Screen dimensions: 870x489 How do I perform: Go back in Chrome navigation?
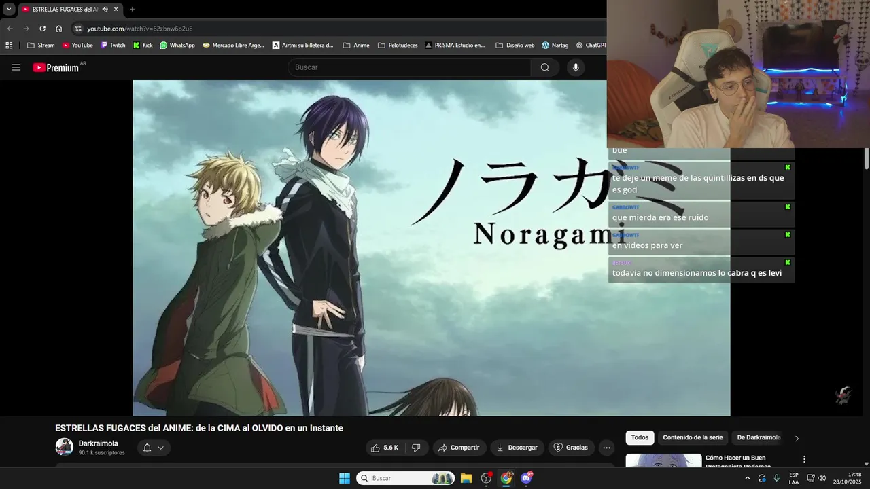(10, 29)
